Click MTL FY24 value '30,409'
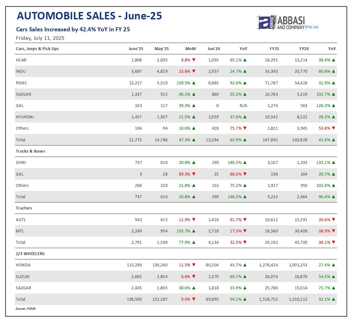Screen dimensions: 351x322 tap(301, 231)
